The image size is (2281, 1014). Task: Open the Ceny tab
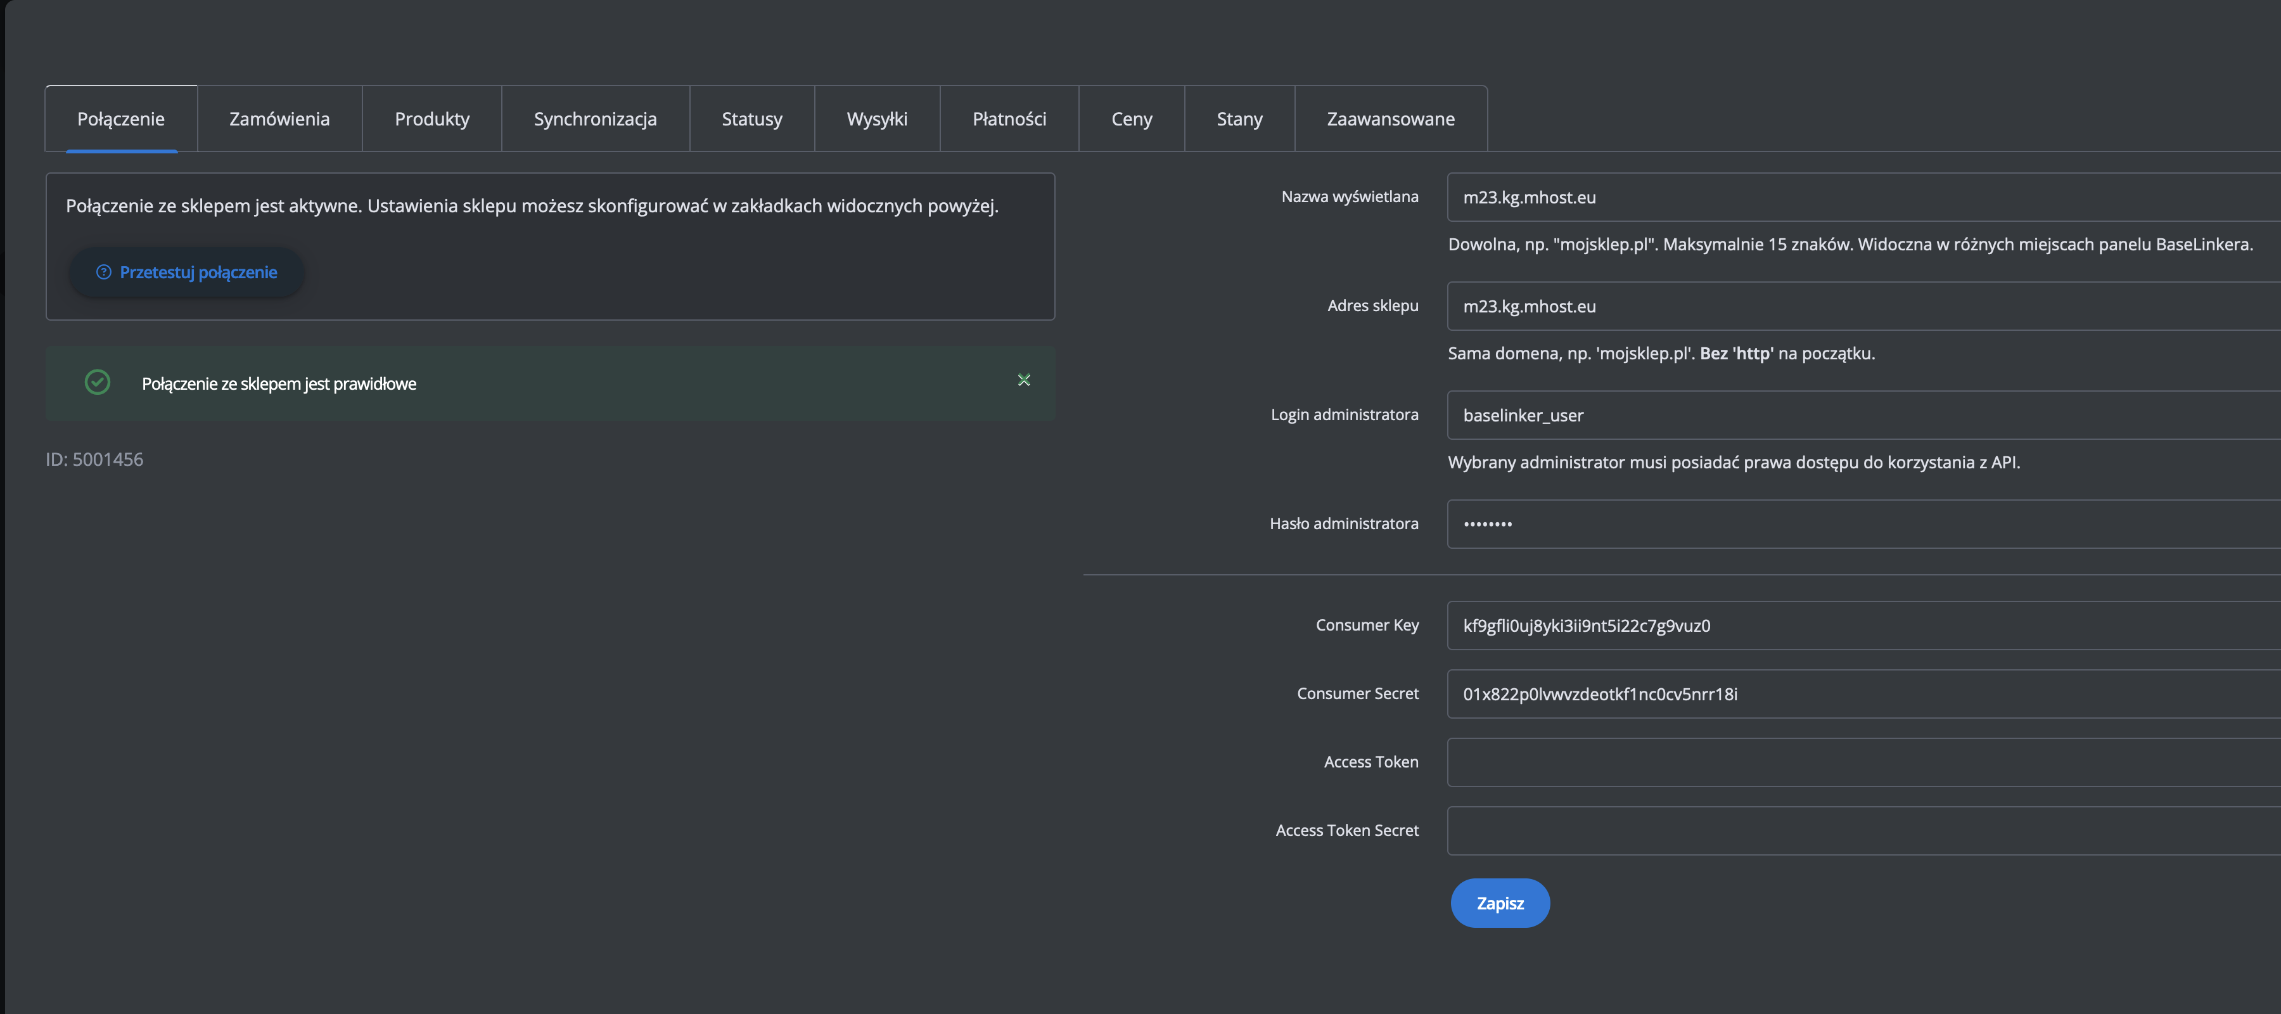pos(1131,119)
